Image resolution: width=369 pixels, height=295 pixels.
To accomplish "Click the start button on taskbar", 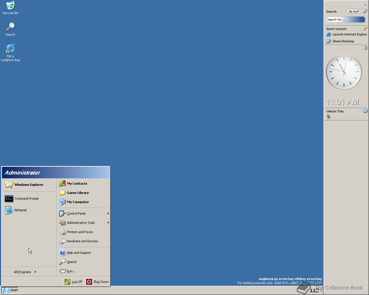I will coord(10,290).
